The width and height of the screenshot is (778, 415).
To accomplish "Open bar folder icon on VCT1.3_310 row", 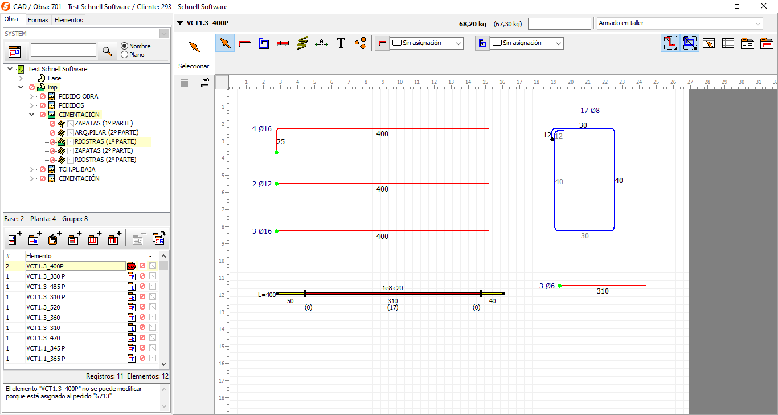I will coord(131,328).
